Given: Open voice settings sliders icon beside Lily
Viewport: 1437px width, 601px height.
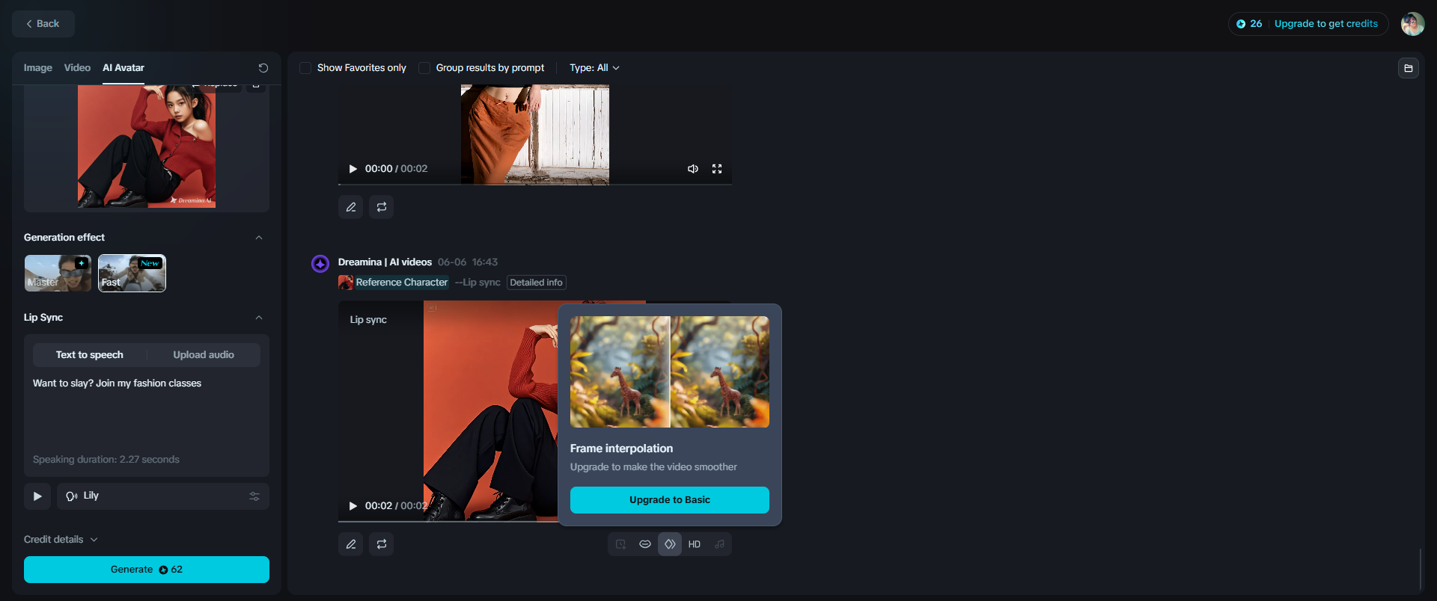Looking at the screenshot, I should [x=254, y=496].
